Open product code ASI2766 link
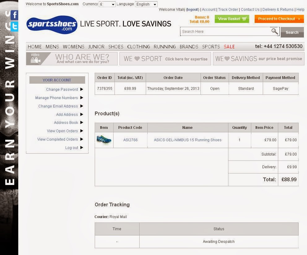 click(130, 140)
